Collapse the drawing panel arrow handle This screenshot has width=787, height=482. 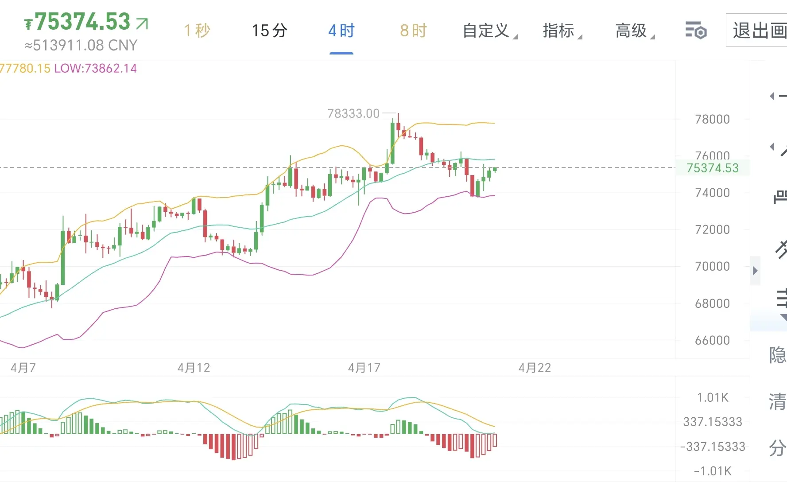(x=755, y=271)
